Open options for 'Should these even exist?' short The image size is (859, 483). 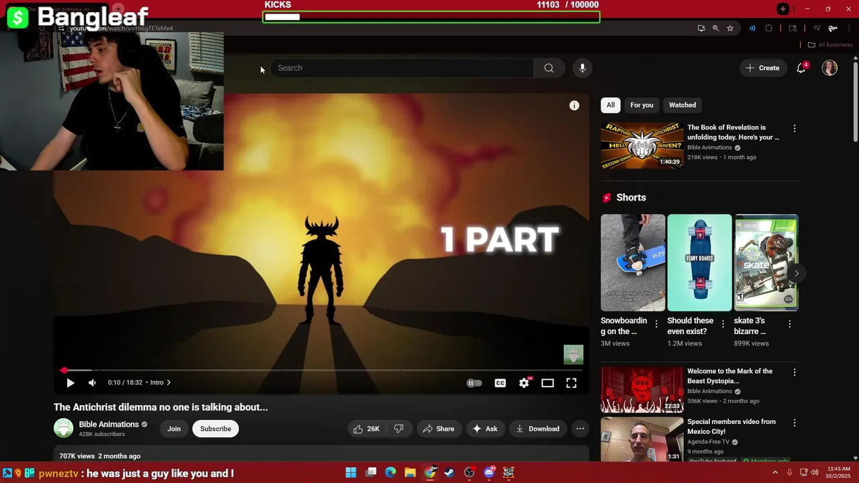(x=723, y=324)
